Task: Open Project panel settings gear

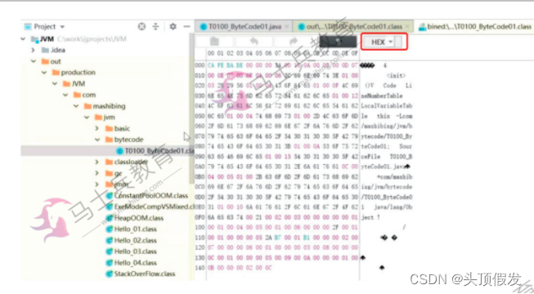Action: (173, 26)
